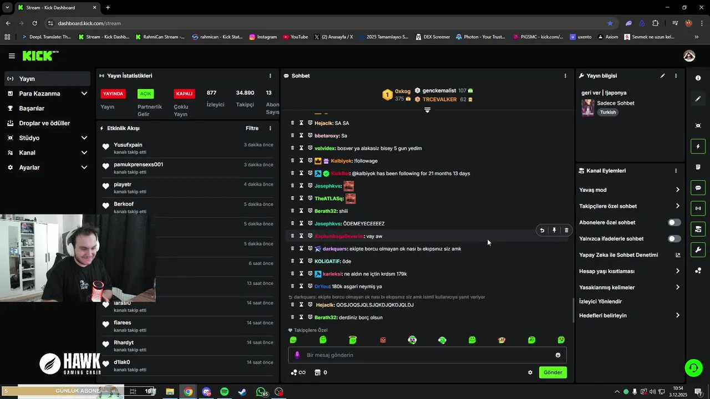Open Yasaklanmış kelimeler settings
This screenshot has height=399, width=710.
pyautogui.click(x=630, y=287)
